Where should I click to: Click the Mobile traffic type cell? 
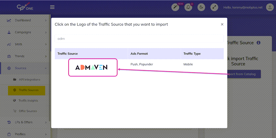pos(188,64)
